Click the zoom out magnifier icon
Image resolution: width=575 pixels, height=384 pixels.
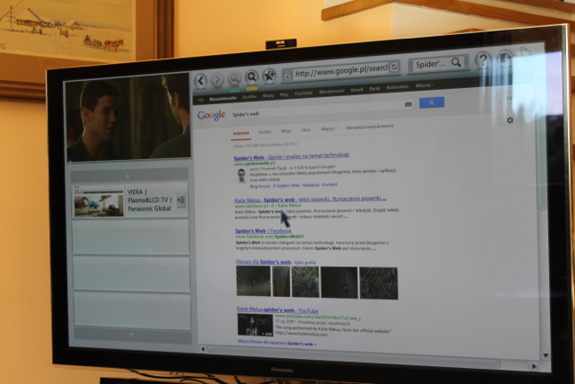click(x=234, y=78)
